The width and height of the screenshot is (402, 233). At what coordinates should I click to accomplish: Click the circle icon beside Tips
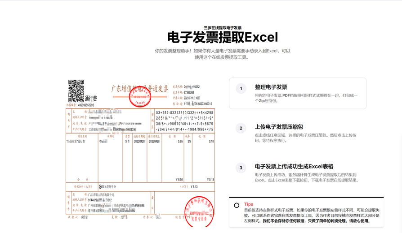(x=237, y=205)
